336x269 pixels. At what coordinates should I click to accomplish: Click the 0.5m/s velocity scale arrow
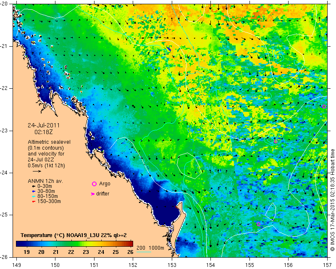37,171
